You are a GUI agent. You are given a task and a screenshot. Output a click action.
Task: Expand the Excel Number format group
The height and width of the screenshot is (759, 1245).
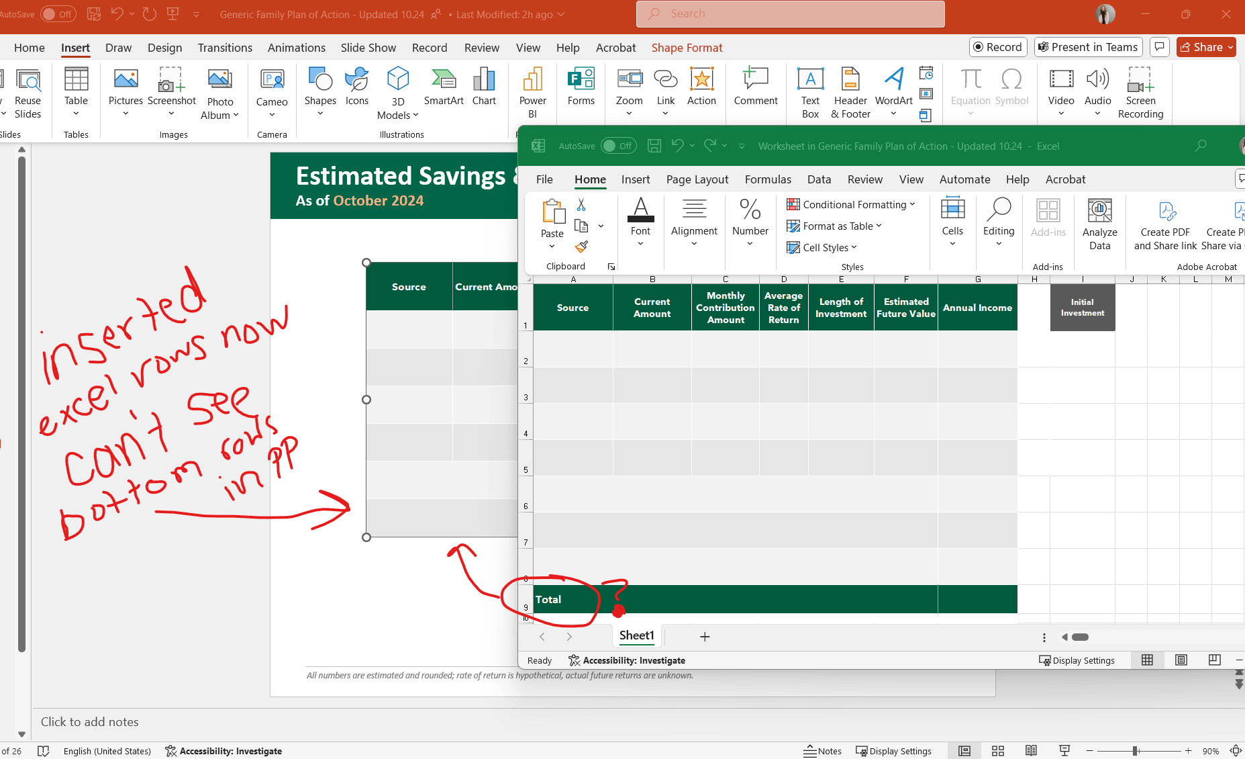pos(750,224)
